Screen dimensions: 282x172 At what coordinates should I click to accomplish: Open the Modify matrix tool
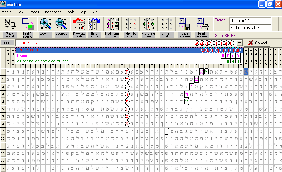tap(28, 24)
